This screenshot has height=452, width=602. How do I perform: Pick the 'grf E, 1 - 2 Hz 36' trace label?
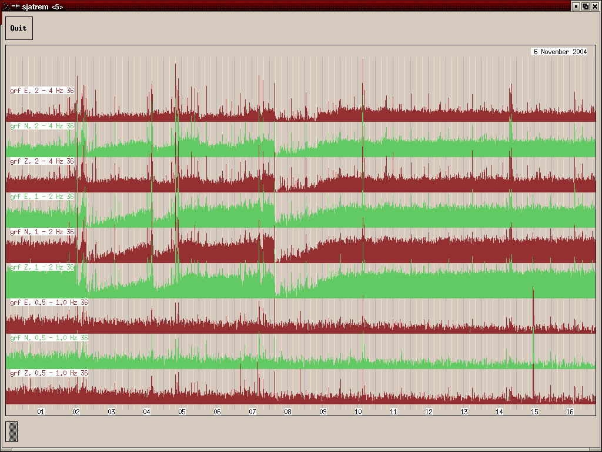(x=42, y=197)
